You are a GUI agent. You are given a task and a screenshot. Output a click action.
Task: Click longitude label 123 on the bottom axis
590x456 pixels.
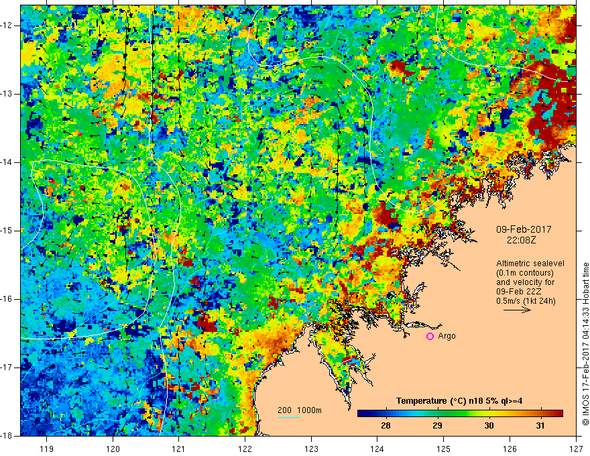[311, 449]
